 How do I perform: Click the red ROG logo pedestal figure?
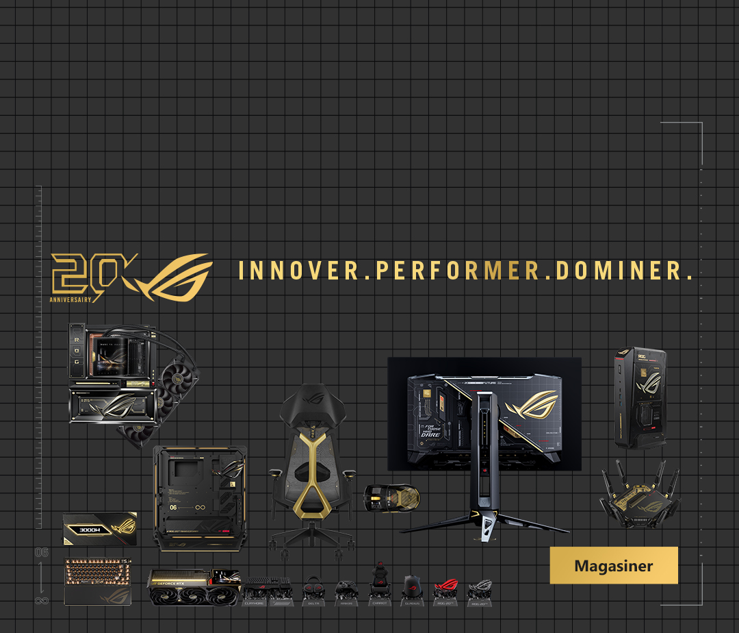tap(445, 592)
